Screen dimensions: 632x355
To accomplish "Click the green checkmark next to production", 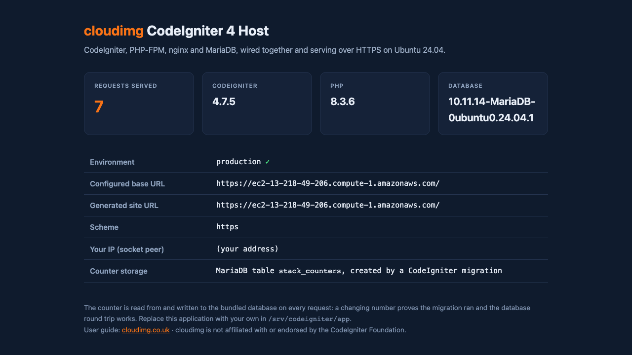I will (x=268, y=162).
